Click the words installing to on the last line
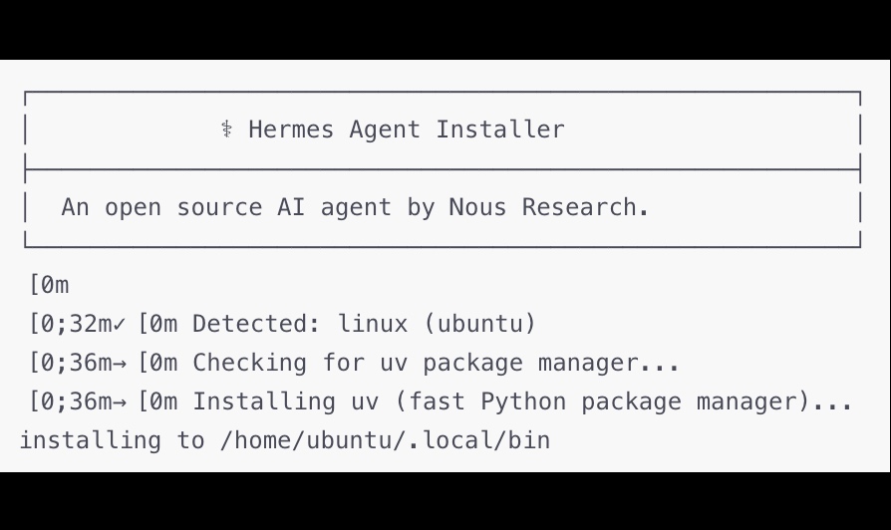The height and width of the screenshot is (530, 891). click(112, 440)
